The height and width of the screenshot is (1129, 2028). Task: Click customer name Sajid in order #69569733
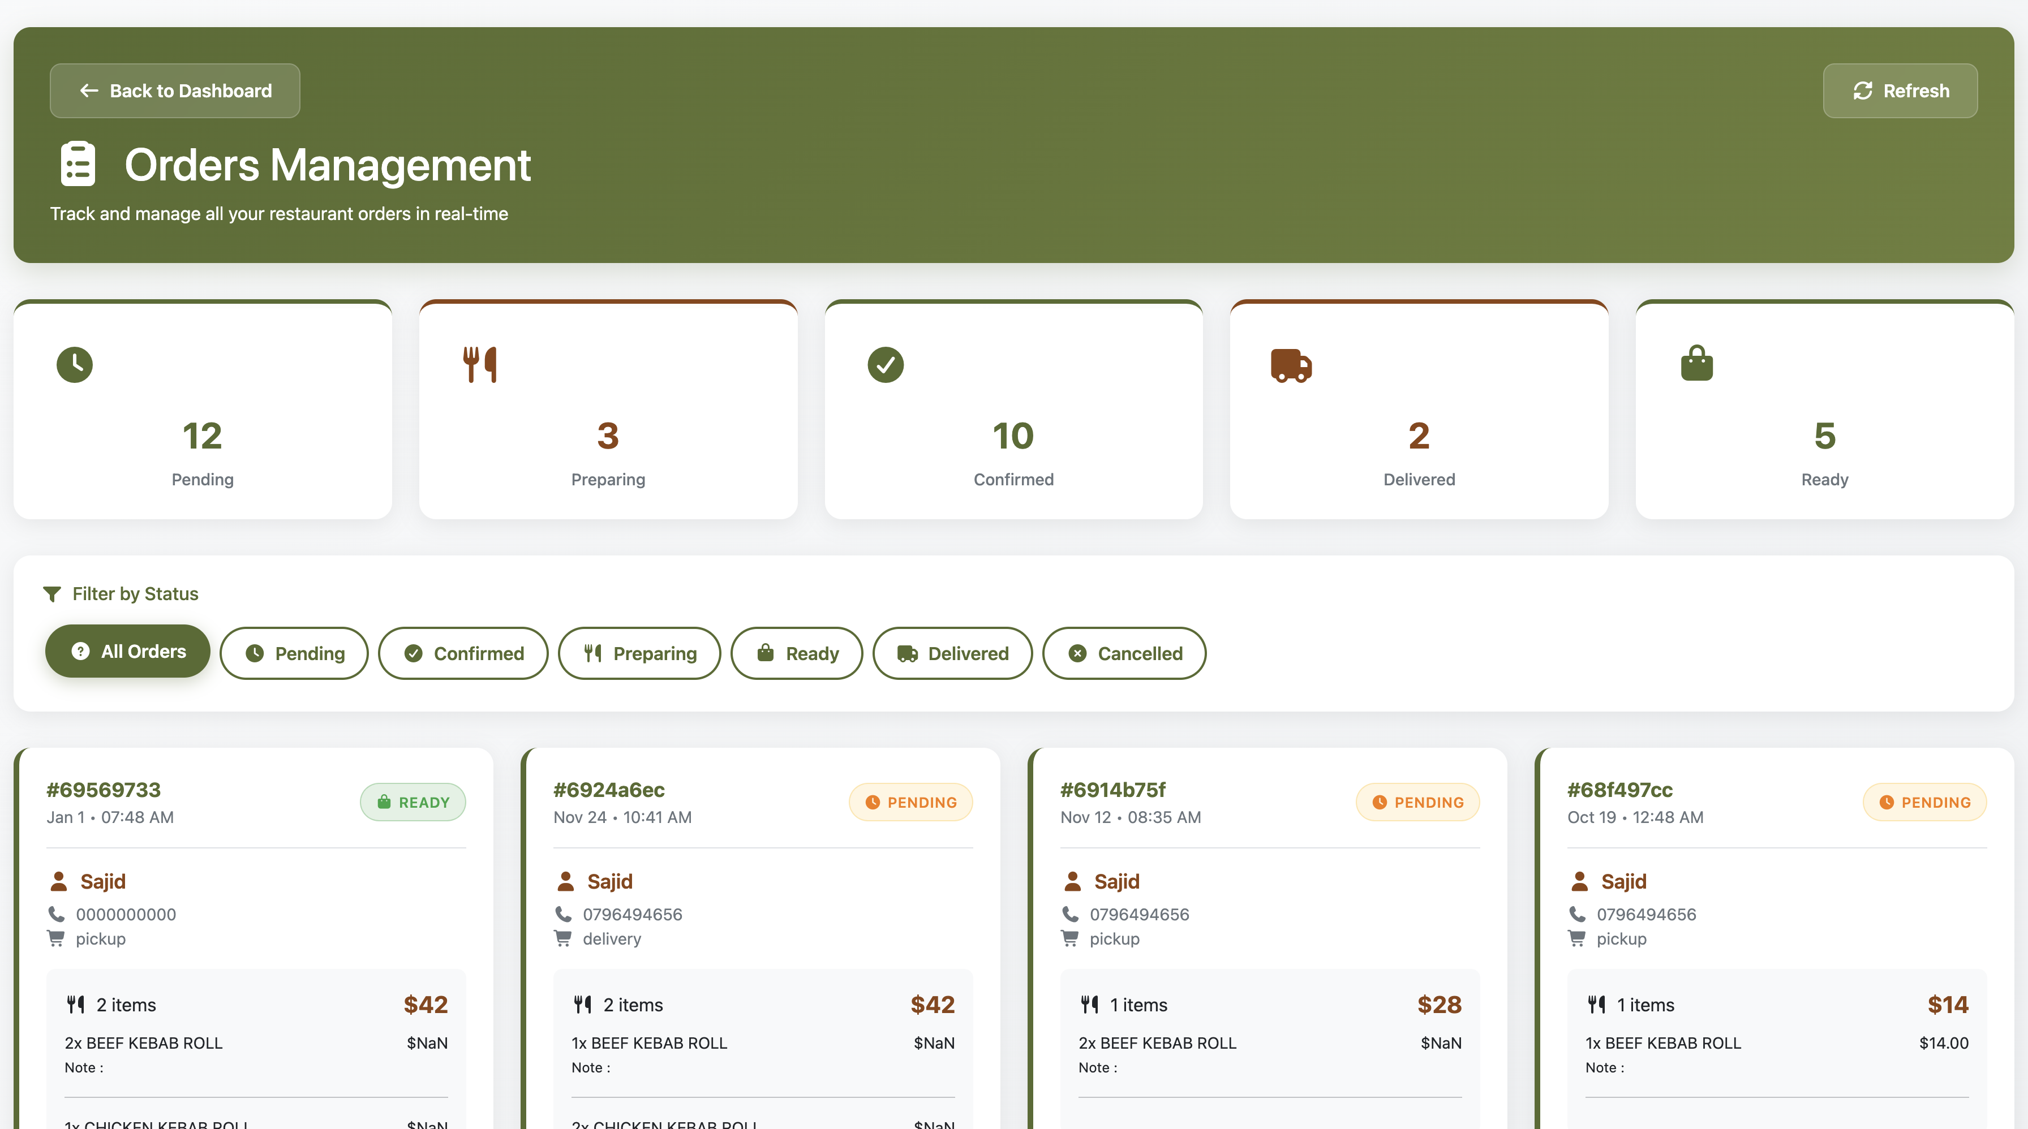tap(103, 881)
